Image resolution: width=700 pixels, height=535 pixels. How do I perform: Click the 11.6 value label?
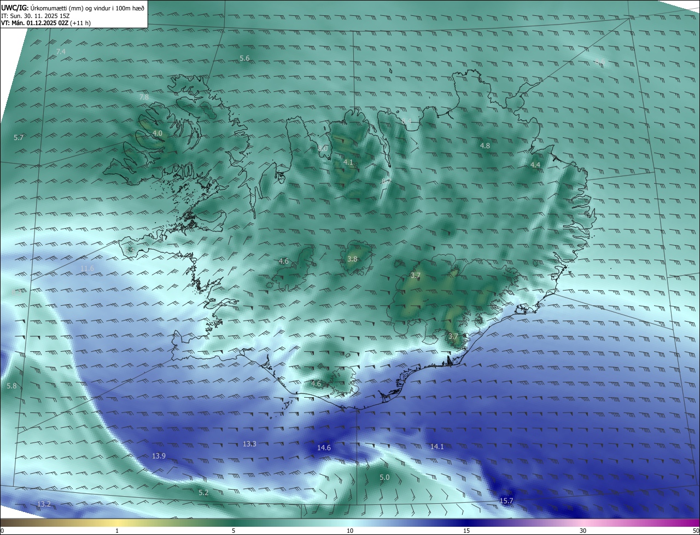(87, 269)
